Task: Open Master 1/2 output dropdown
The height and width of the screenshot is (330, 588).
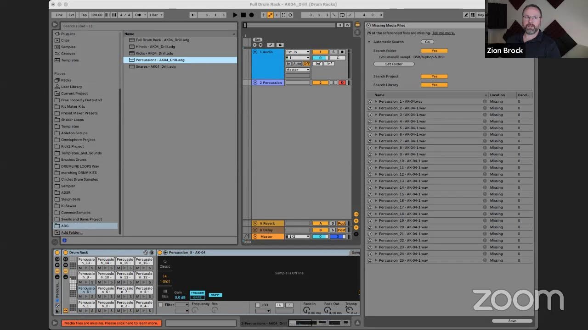Action: [x=298, y=236]
